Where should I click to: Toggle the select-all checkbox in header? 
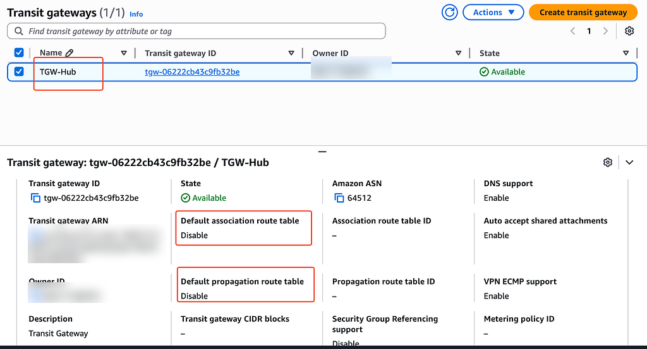coord(19,53)
